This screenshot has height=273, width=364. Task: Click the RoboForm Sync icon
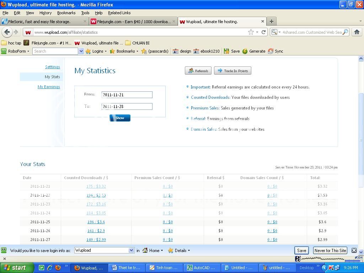[275, 51]
